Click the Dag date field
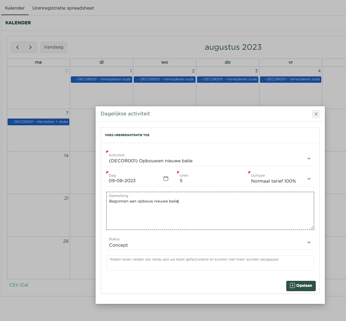346x321 pixels. (134, 181)
